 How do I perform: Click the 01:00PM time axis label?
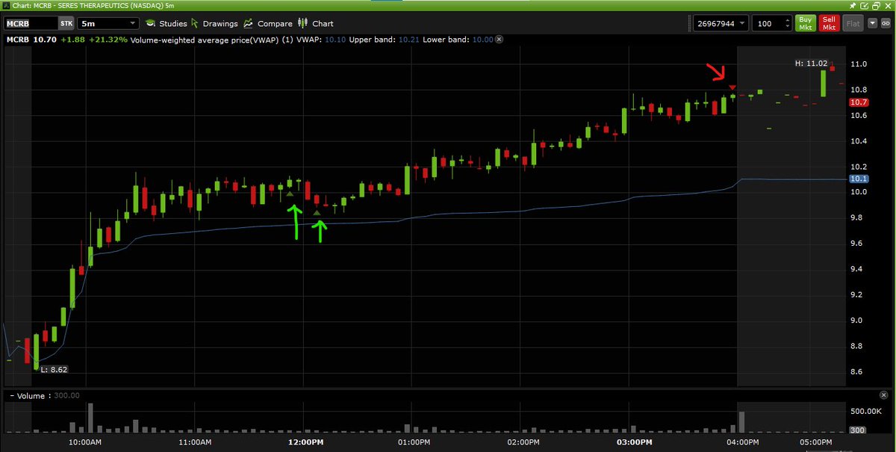click(x=412, y=443)
